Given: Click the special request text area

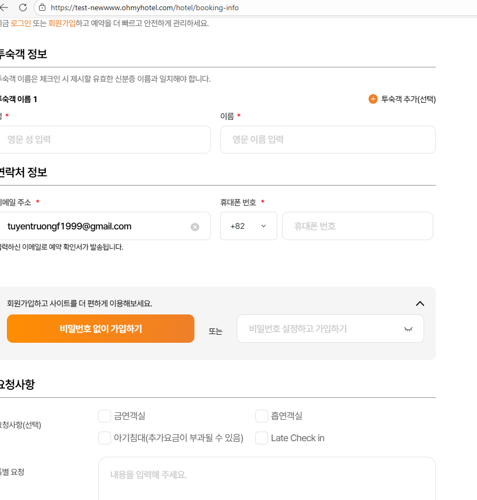Looking at the screenshot, I should point(267,479).
